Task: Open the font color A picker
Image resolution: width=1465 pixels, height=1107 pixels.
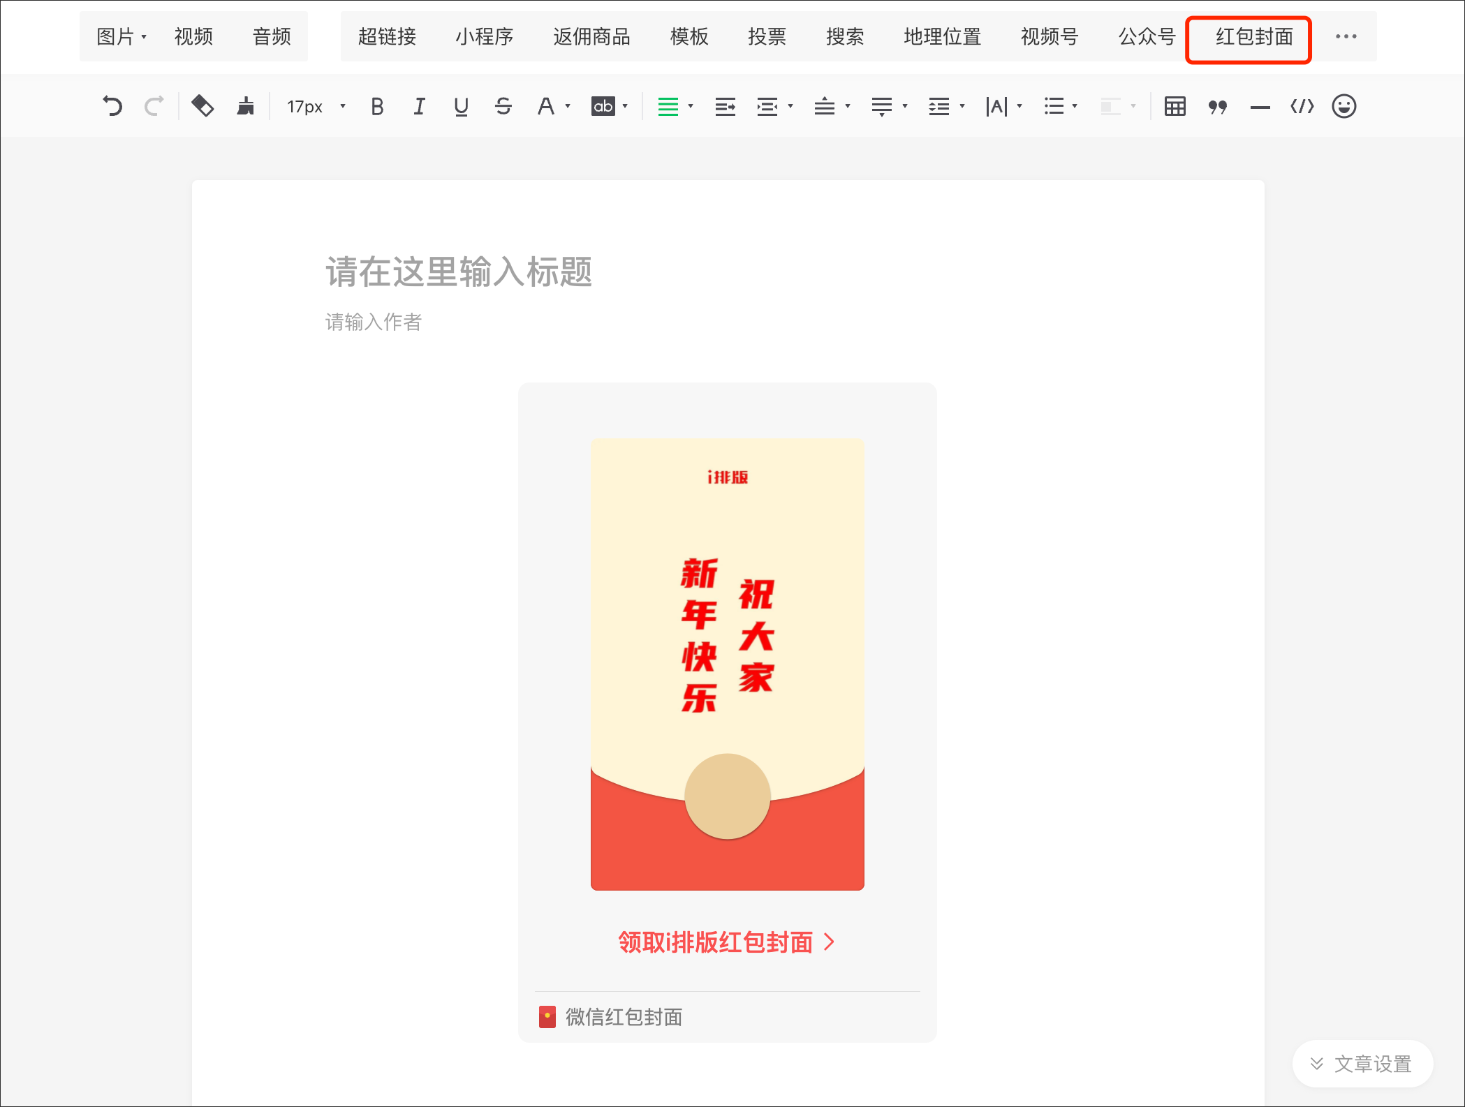Action: pos(546,106)
